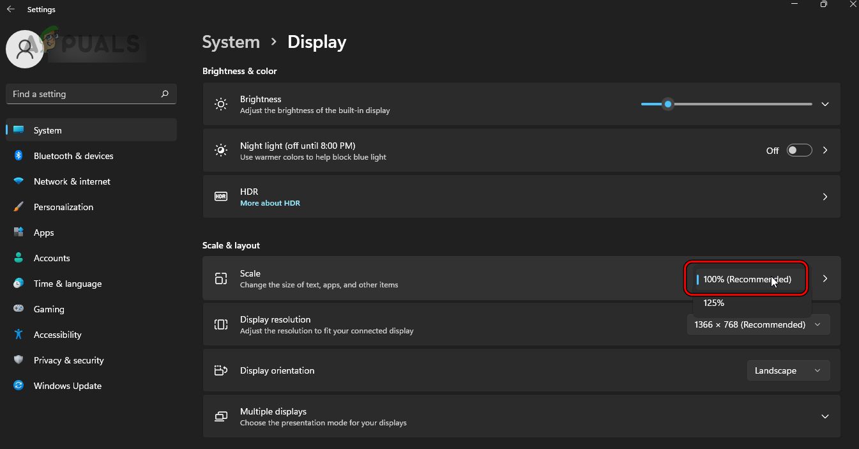Click the Display orientation icon

pos(220,370)
